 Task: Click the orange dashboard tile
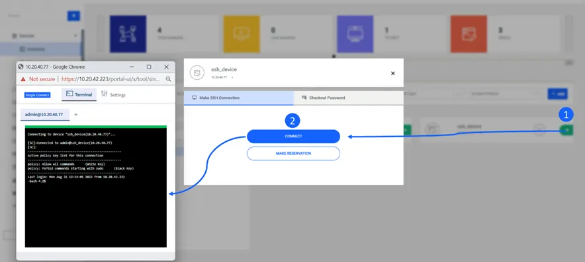coord(469,34)
